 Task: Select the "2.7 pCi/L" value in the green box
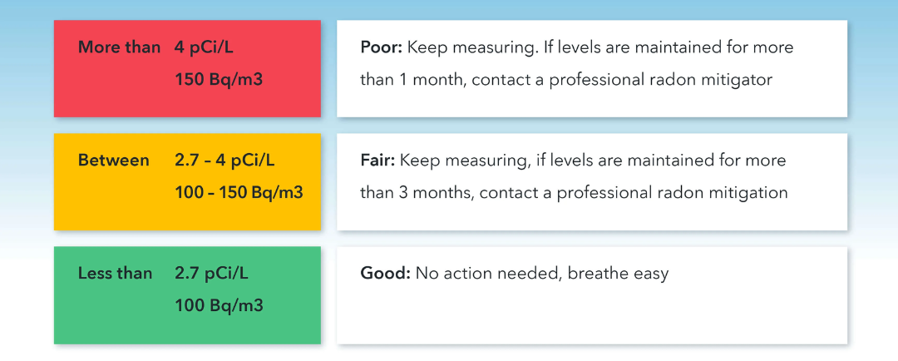[212, 273]
